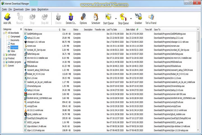
Task: Click the 112.65 MB size cell
Action: pos(66,74)
